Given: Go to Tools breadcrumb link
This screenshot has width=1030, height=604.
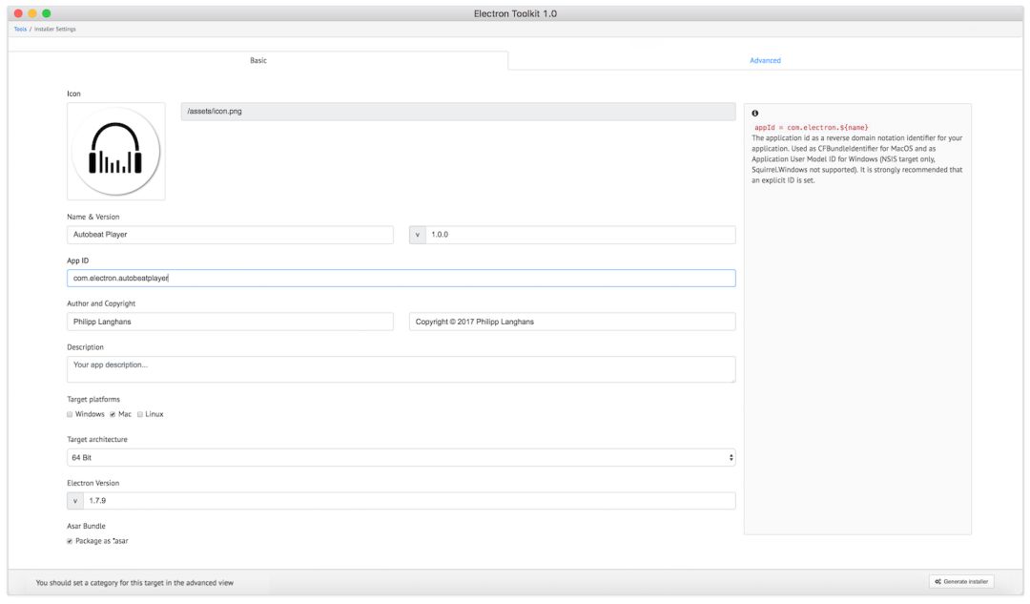Looking at the screenshot, I should click(x=20, y=29).
